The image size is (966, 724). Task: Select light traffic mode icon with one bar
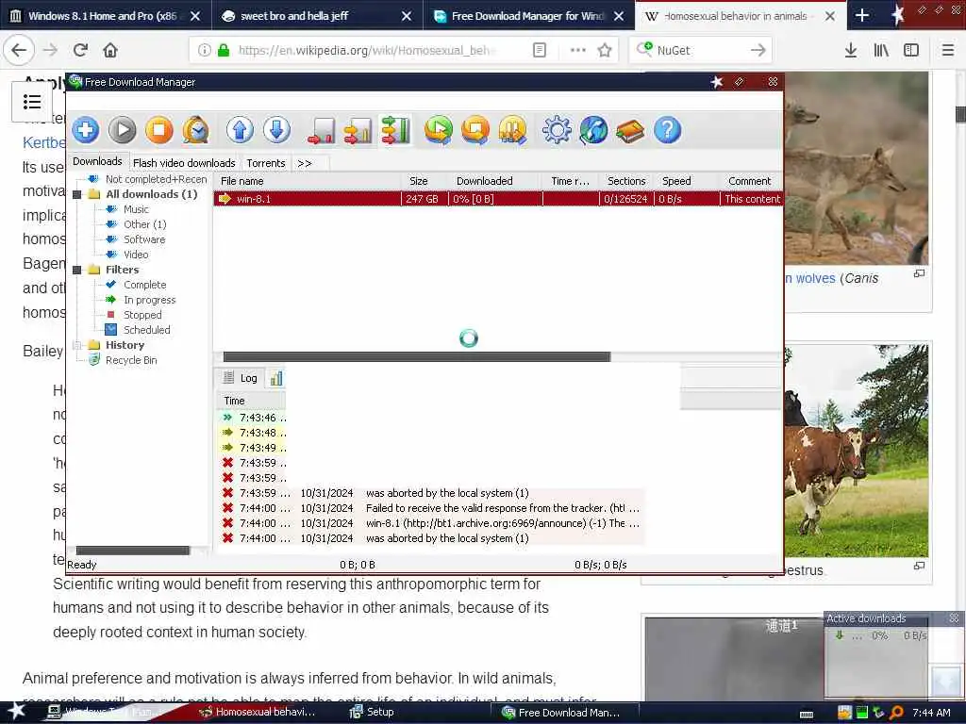point(321,130)
